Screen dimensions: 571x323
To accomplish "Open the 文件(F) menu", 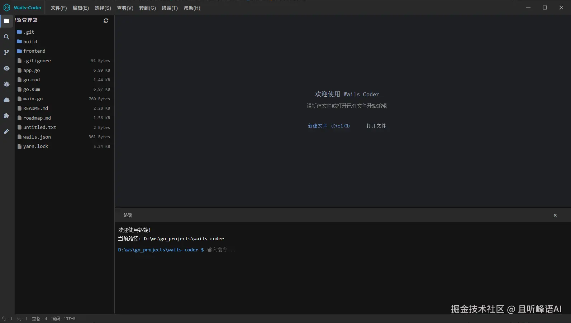I will pyautogui.click(x=59, y=8).
